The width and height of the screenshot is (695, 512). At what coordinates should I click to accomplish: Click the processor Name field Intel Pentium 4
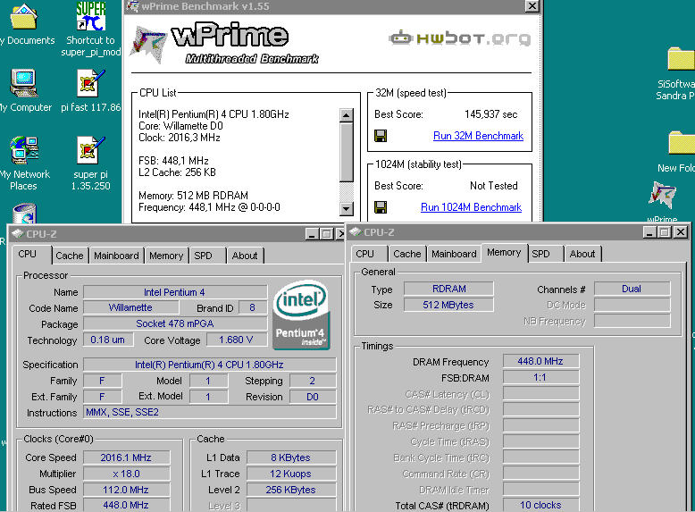pyautogui.click(x=175, y=292)
